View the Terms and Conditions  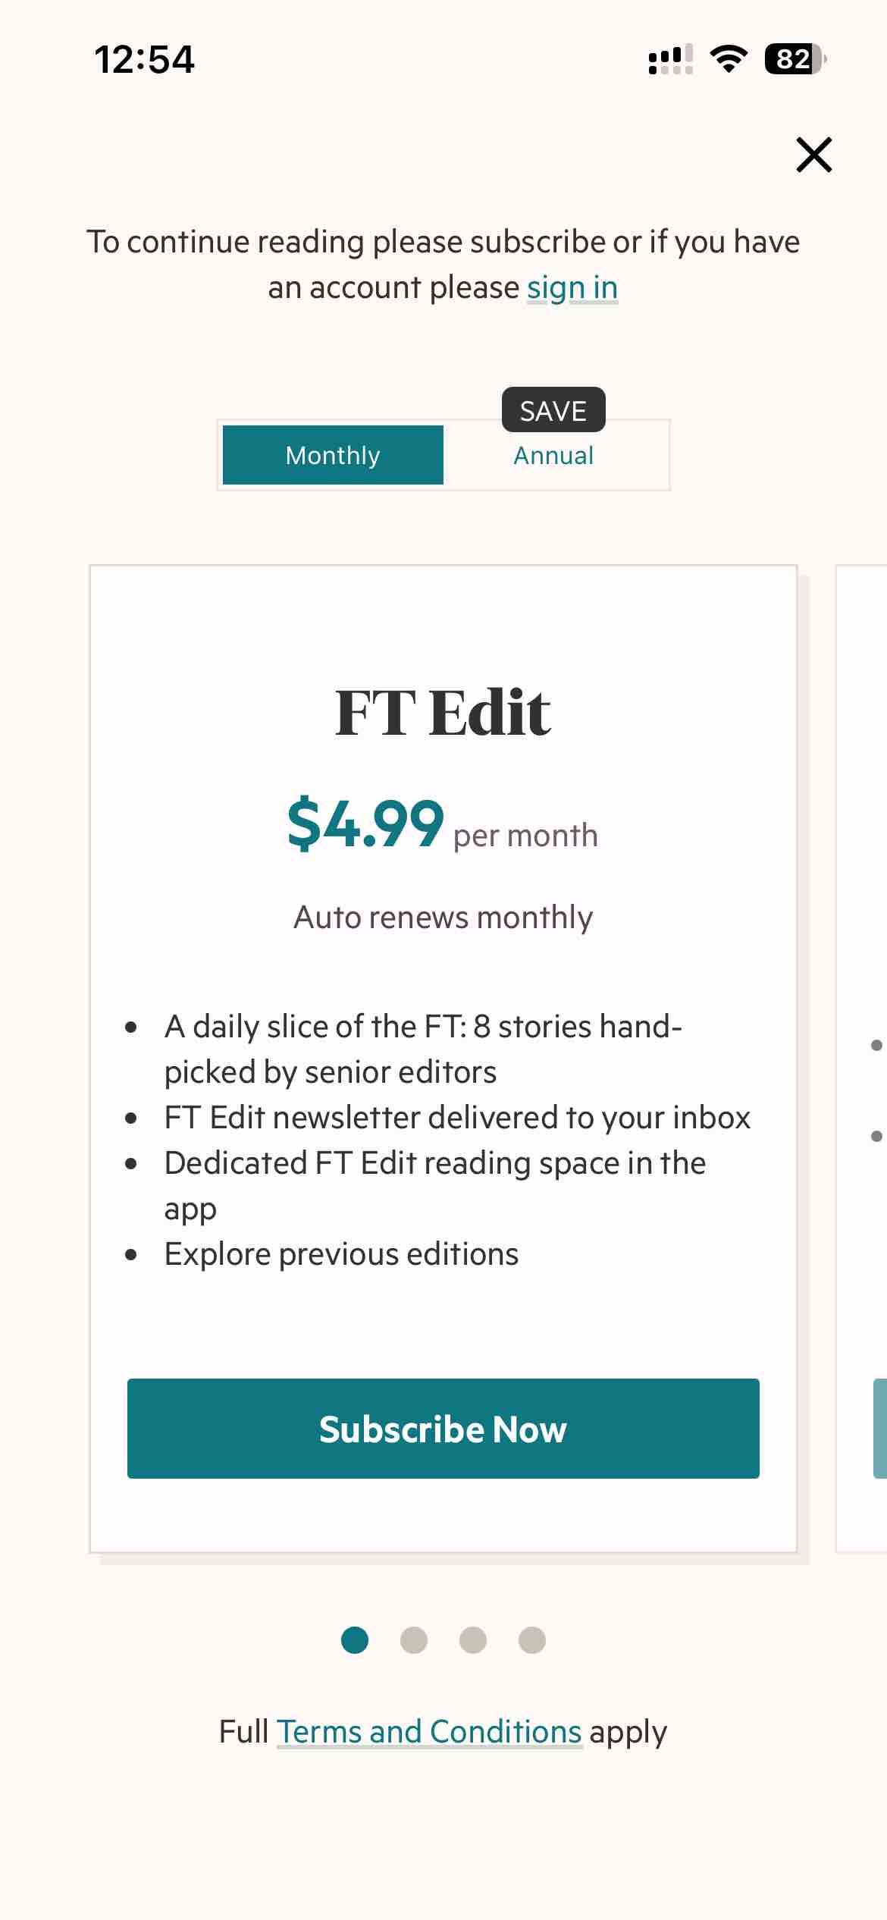pos(428,1733)
